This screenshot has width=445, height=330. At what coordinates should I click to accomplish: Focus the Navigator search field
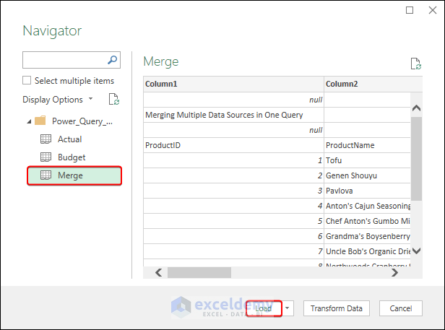click(x=64, y=60)
